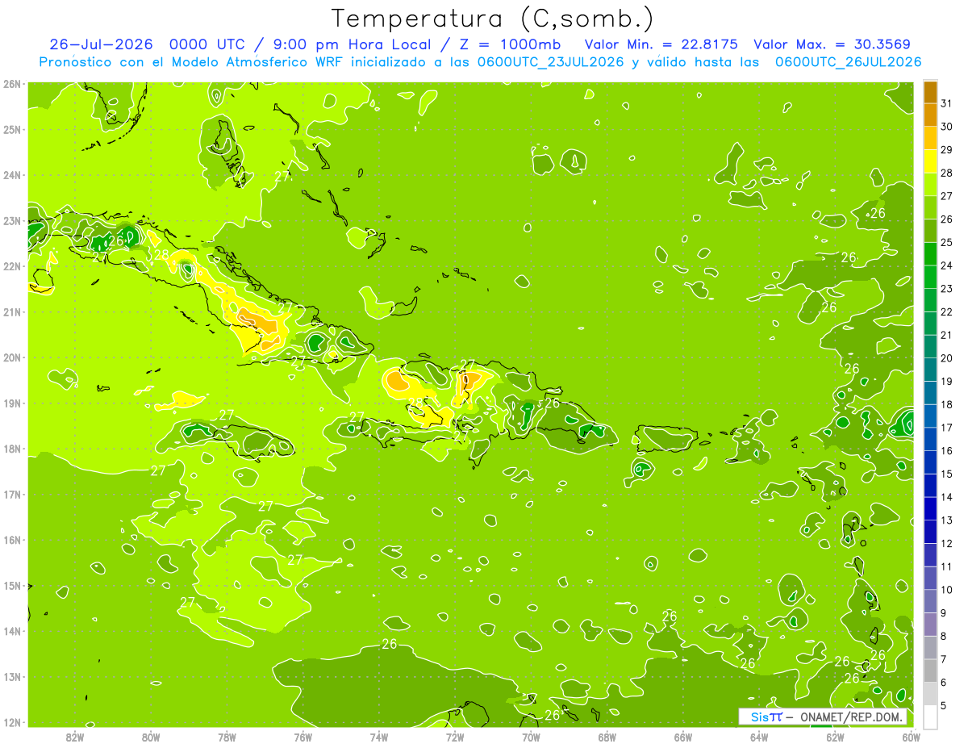Screen dimensions: 968x748
Task: Click the colorbar label '18'
Action: coord(947,404)
